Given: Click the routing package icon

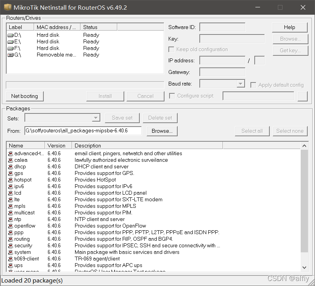Looking at the screenshot, I should [x=10, y=239].
